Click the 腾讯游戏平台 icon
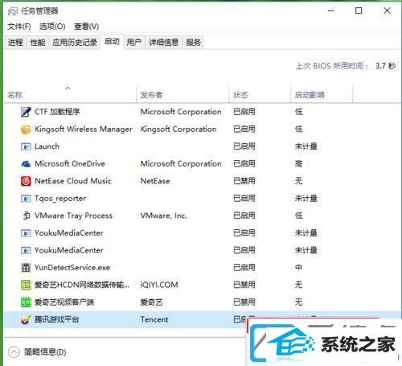Image resolution: width=402 pixels, height=366 pixels. 26,319
